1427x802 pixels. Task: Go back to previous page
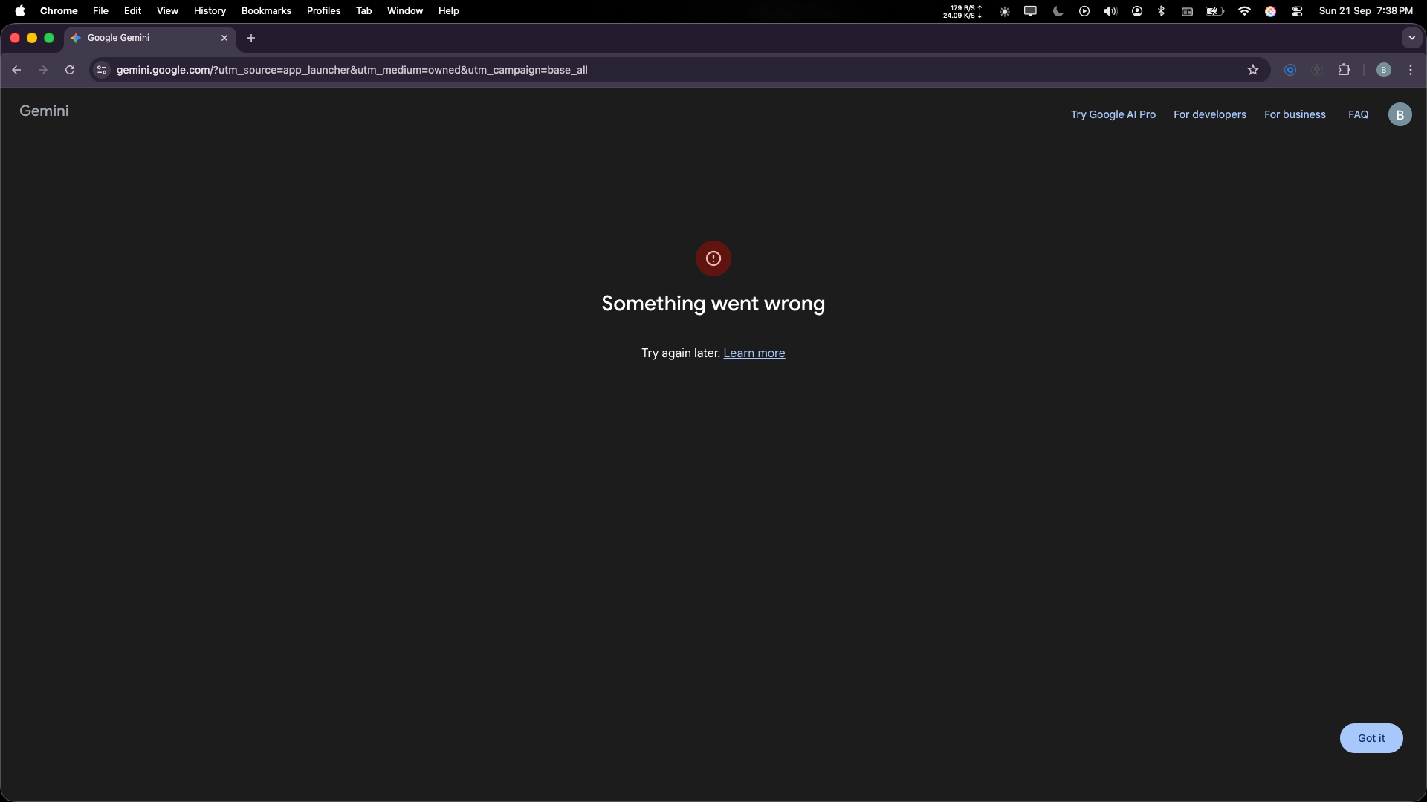[x=16, y=70]
